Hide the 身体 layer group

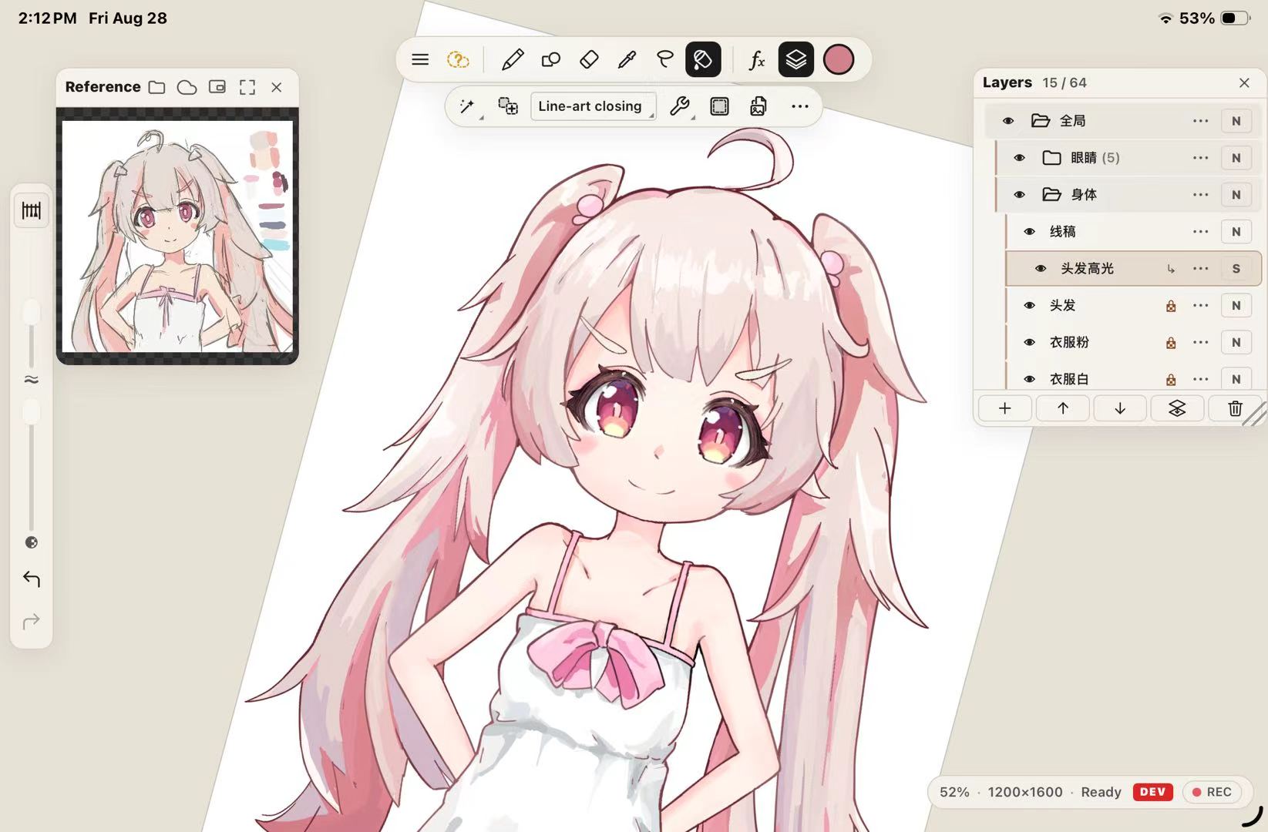[x=1019, y=195]
